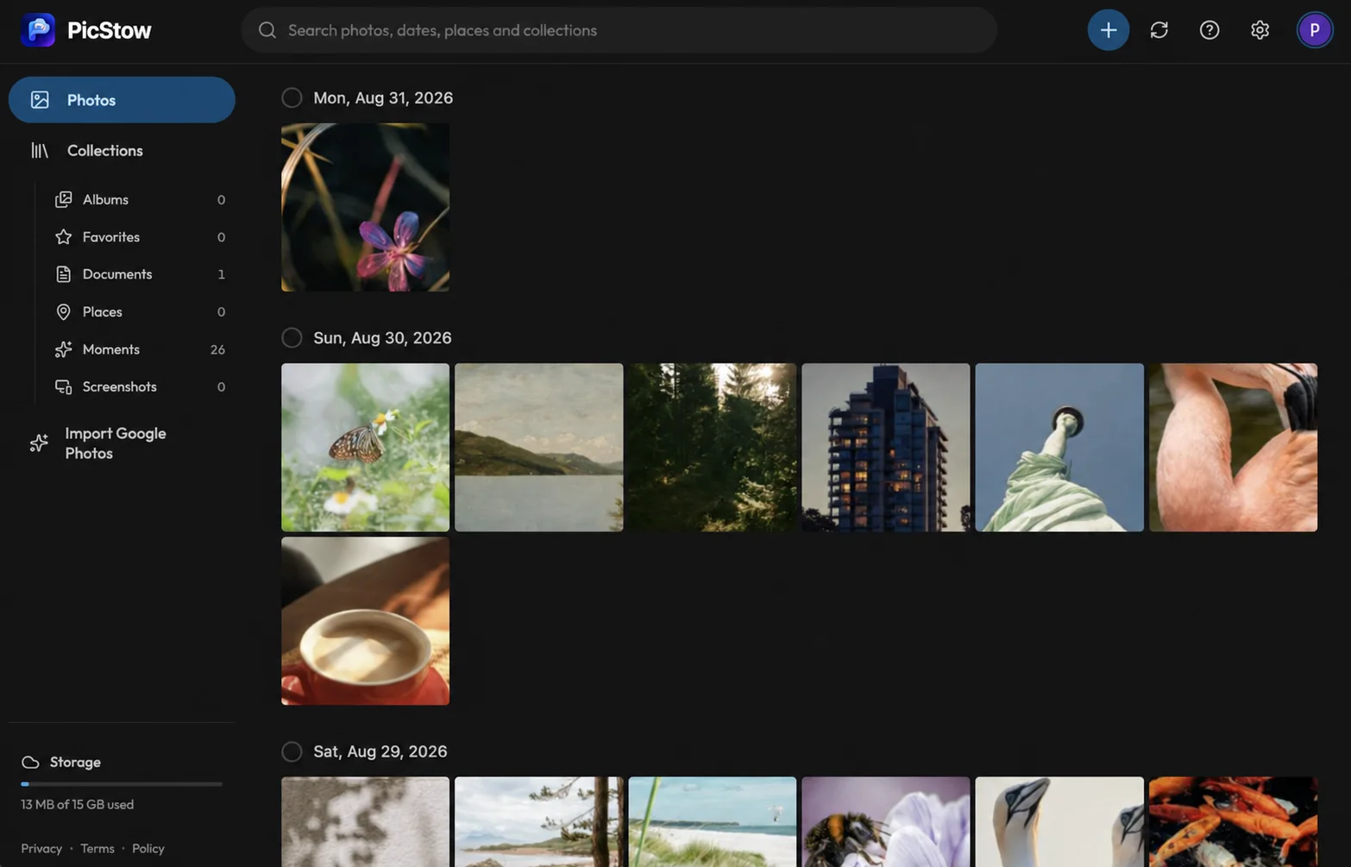This screenshot has height=867, width=1351.
Task: Select all photos from Mon, Aug 31, 2026
Action: (x=292, y=97)
